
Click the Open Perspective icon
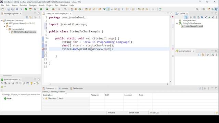[x=204, y=9]
